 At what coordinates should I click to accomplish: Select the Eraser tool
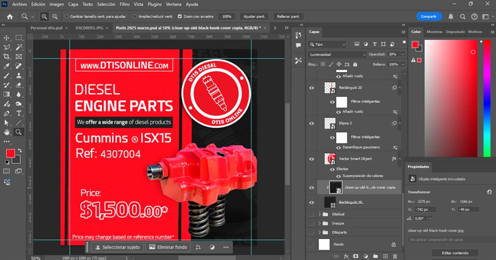(x=19, y=85)
